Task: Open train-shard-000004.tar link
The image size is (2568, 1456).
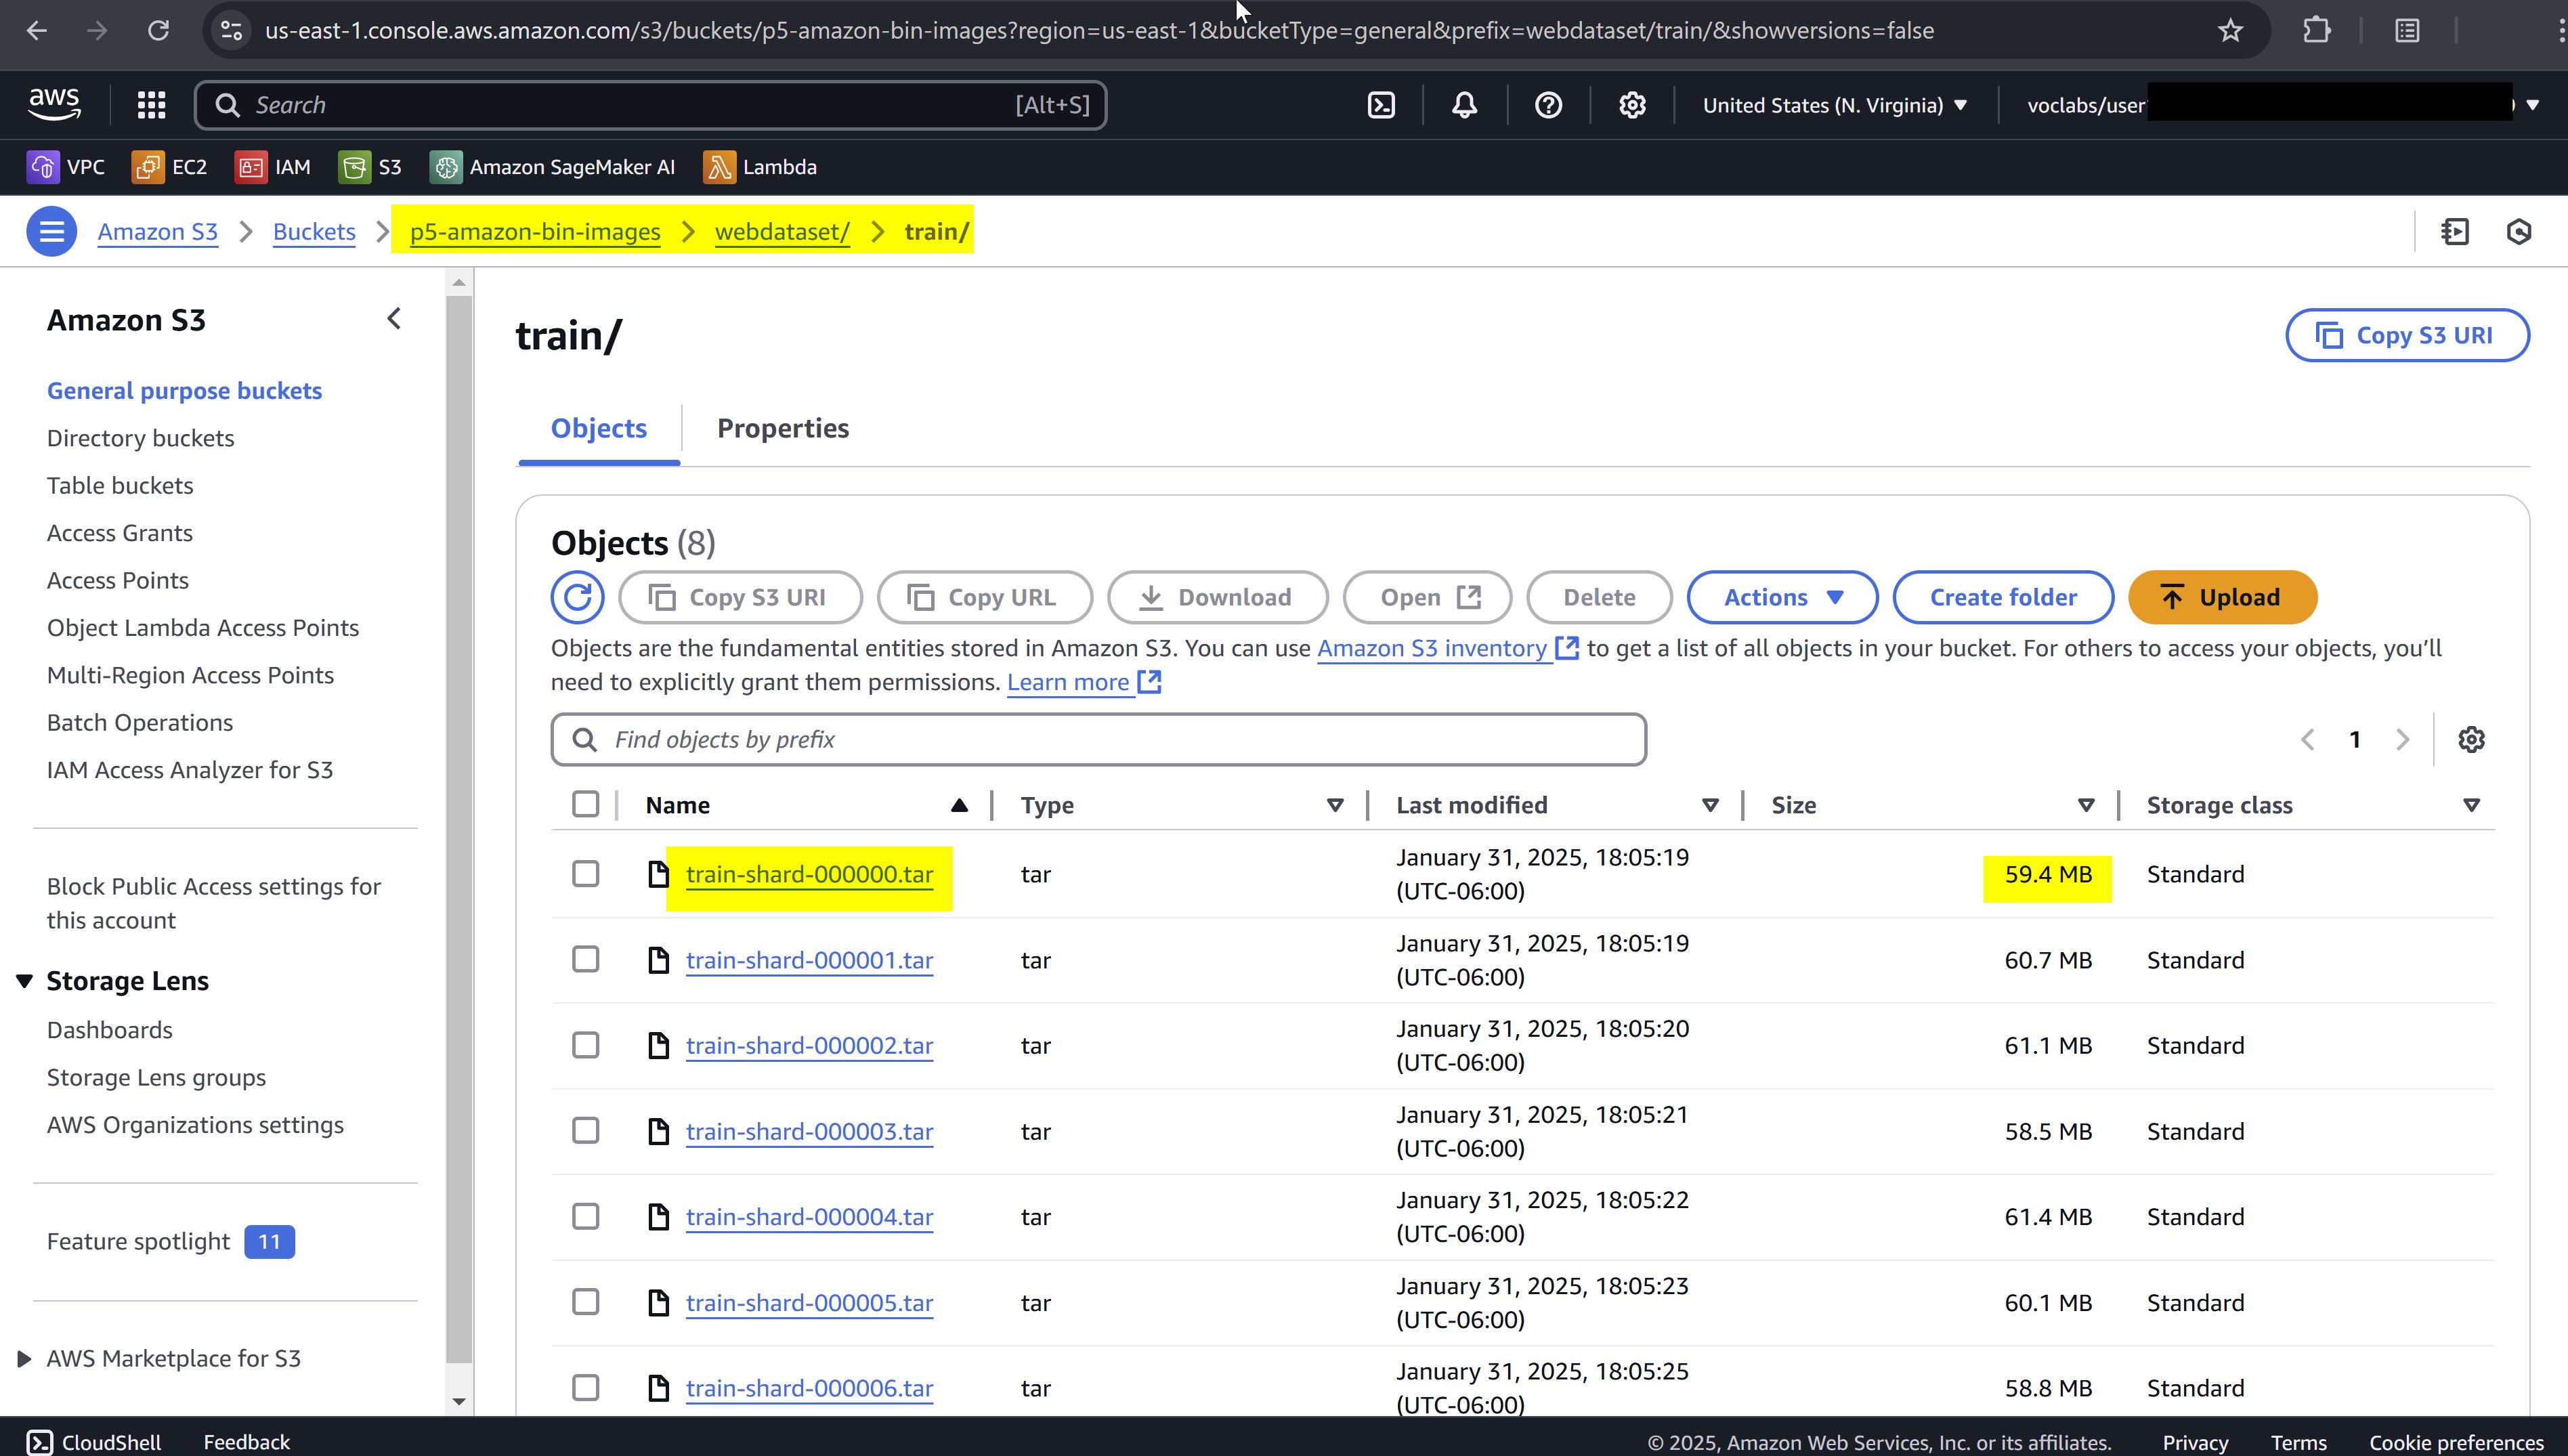Action: (809, 1217)
